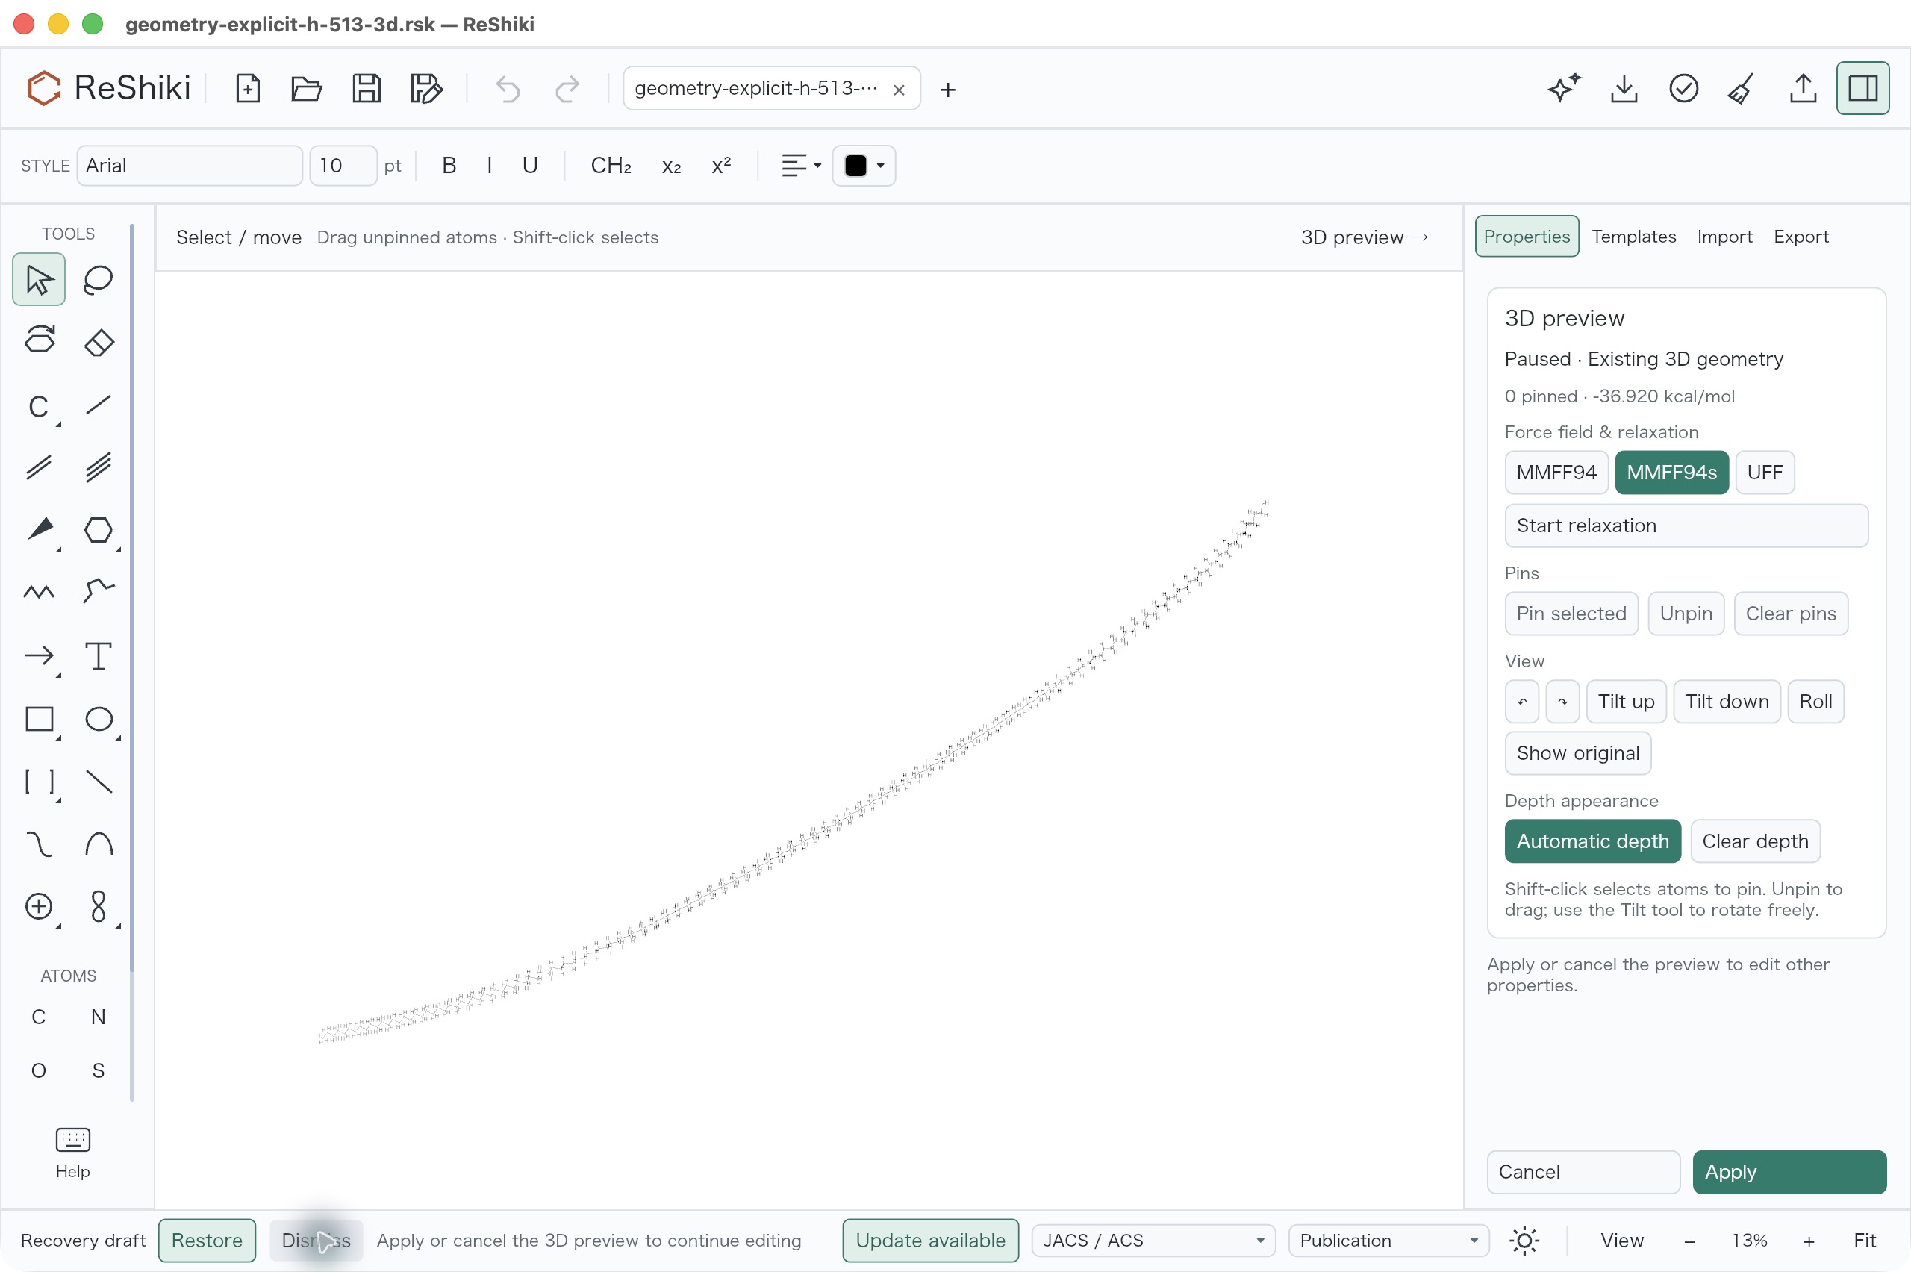The height and width of the screenshot is (1272, 1911).
Task: Switch to the Export tab
Action: click(x=1801, y=236)
